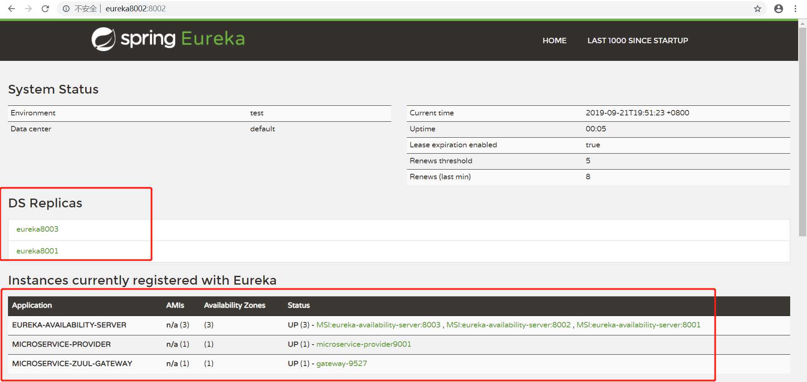Open the browser profile avatar icon
Image resolution: width=807 pixels, height=382 pixels.
click(778, 8)
